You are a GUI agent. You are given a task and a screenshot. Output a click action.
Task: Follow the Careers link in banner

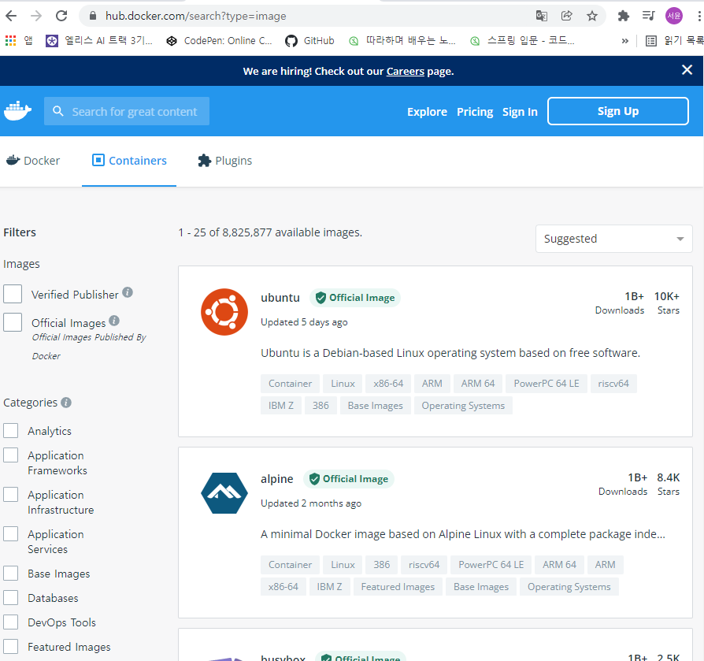click(x=405, y=72)
